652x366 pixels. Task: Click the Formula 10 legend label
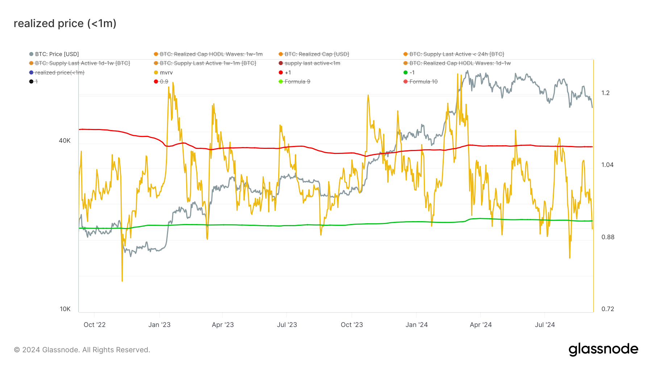(x=423, y=82)
